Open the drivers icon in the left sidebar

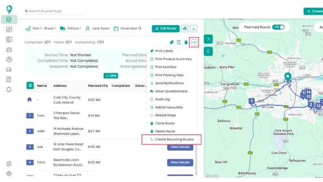tap(9, 59)
